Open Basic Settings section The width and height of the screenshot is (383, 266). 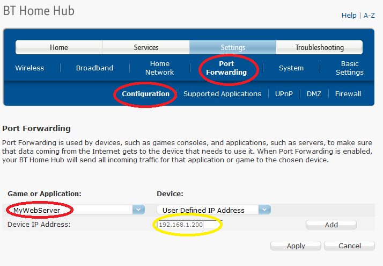tap(349, 68)
